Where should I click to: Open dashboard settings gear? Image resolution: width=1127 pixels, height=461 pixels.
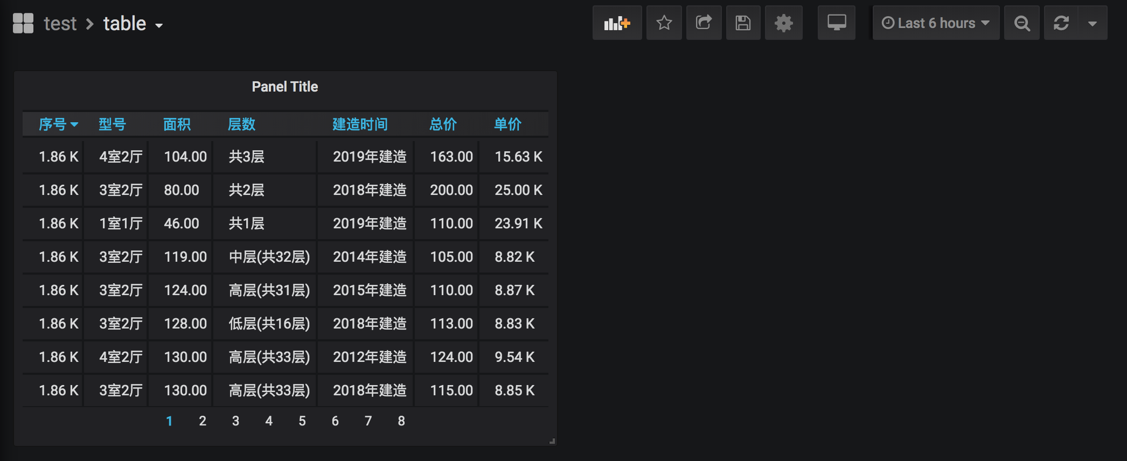pos(784,23)
